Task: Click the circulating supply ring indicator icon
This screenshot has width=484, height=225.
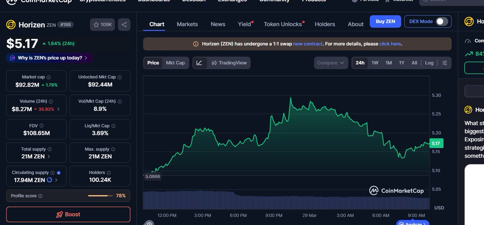Action: 49,180
